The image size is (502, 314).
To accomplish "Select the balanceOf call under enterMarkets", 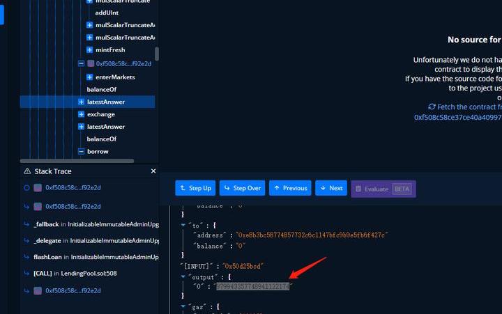I will point(101,90).
